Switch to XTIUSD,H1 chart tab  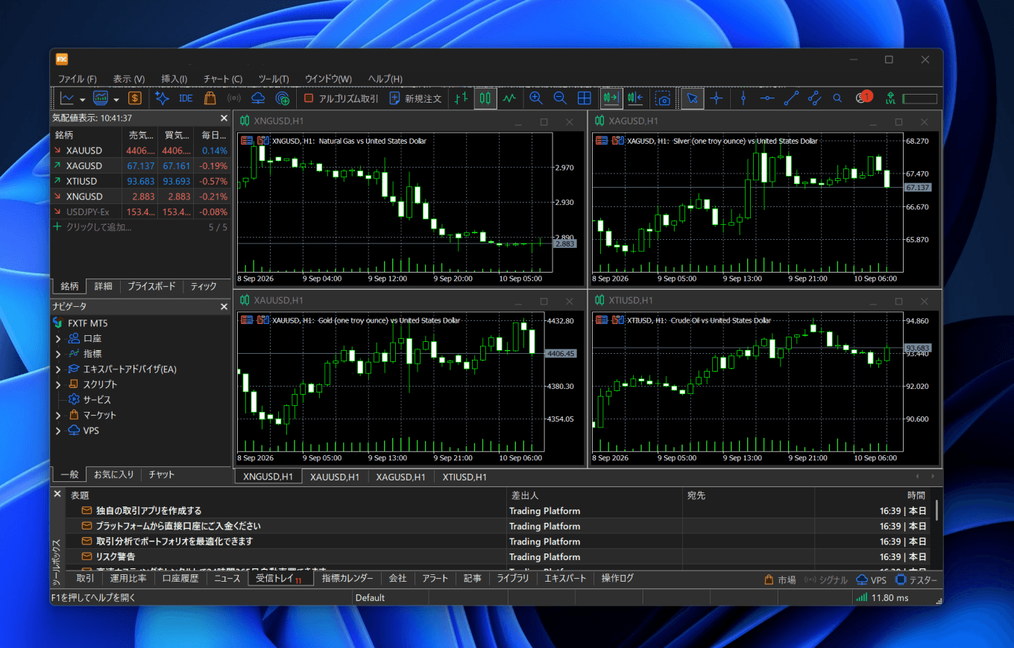click(x=465, y=477)
